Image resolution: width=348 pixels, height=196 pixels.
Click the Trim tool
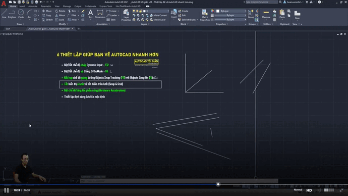tap(72, 11)
